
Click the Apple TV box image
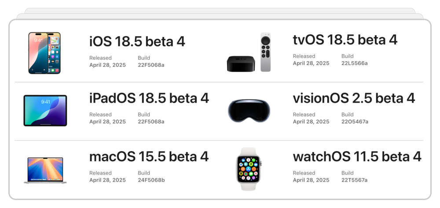pyautogui.click(x=241, y=64)
